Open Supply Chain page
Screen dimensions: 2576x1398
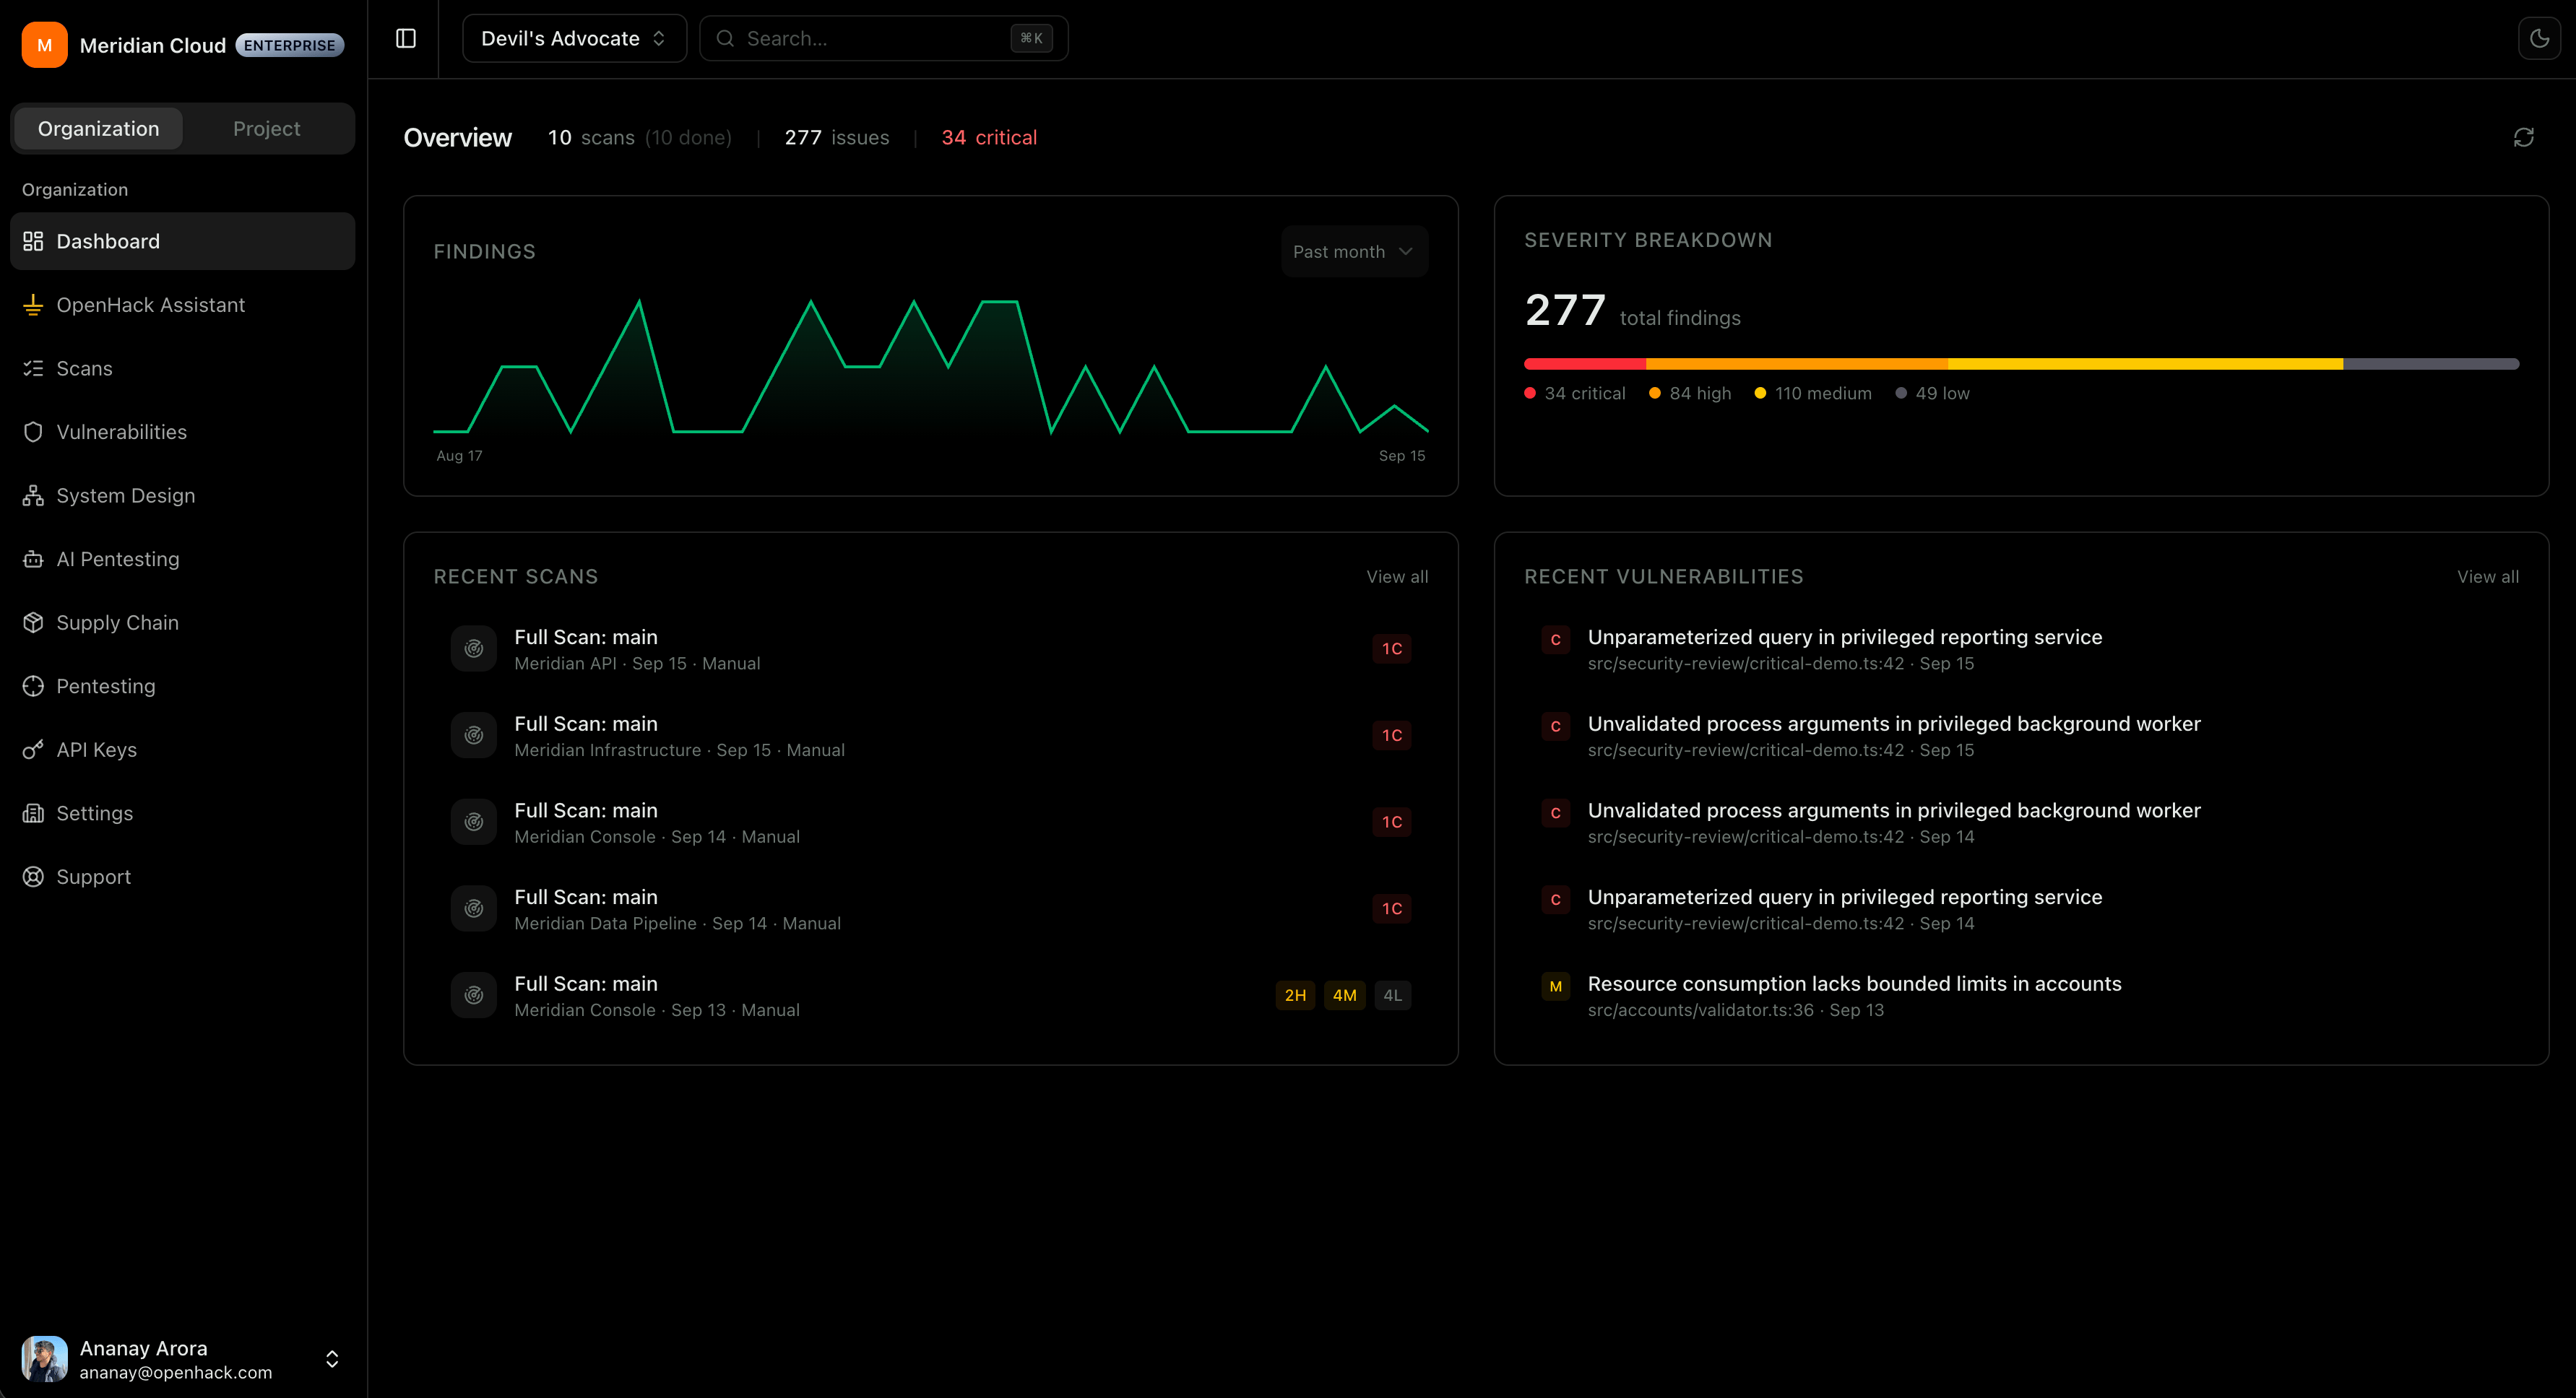click(x=182, y=622)
